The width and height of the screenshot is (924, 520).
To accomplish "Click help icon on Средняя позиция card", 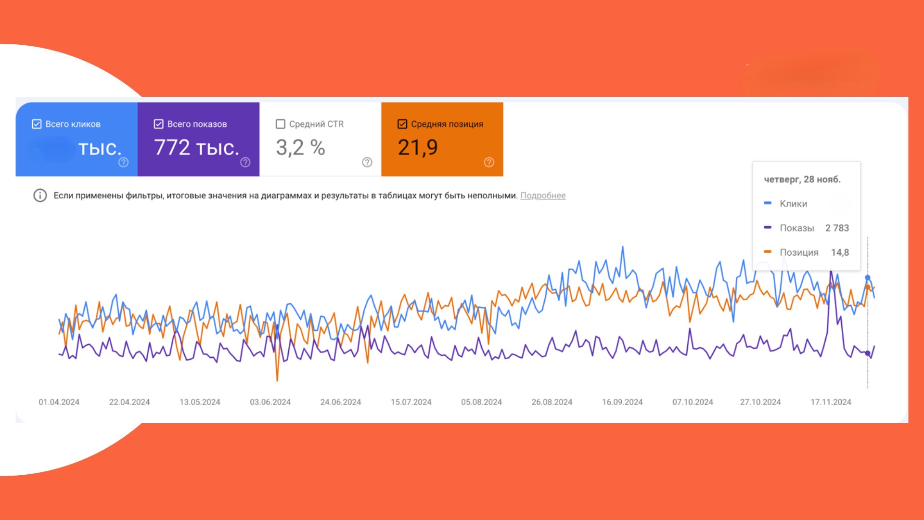I will click(x=489, y=162).
